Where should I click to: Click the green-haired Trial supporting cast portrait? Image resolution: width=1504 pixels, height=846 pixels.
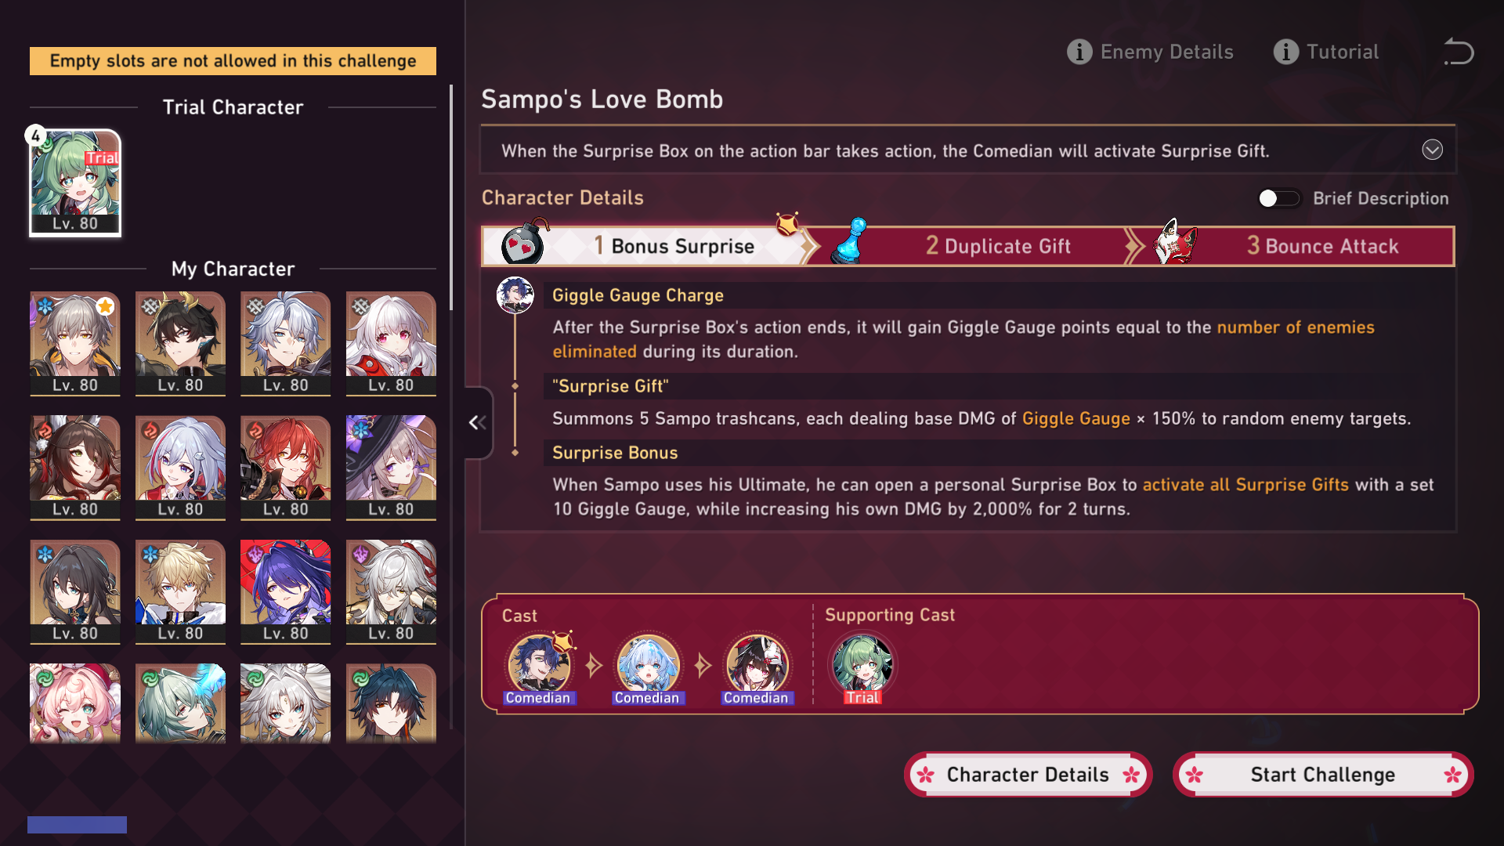coord(862,666)
